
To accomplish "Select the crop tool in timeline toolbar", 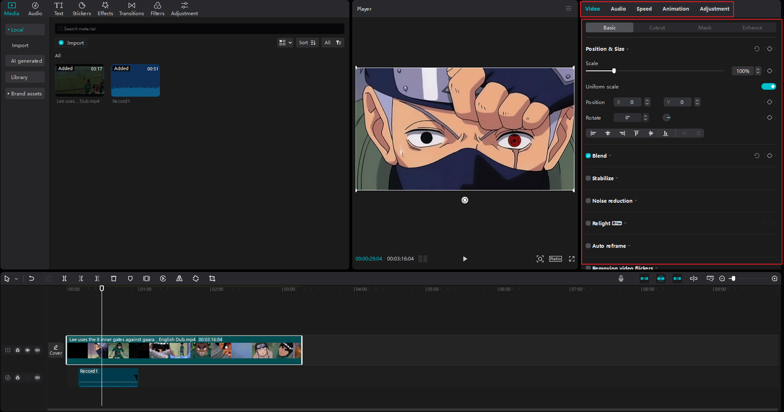I will click(213, 278).
